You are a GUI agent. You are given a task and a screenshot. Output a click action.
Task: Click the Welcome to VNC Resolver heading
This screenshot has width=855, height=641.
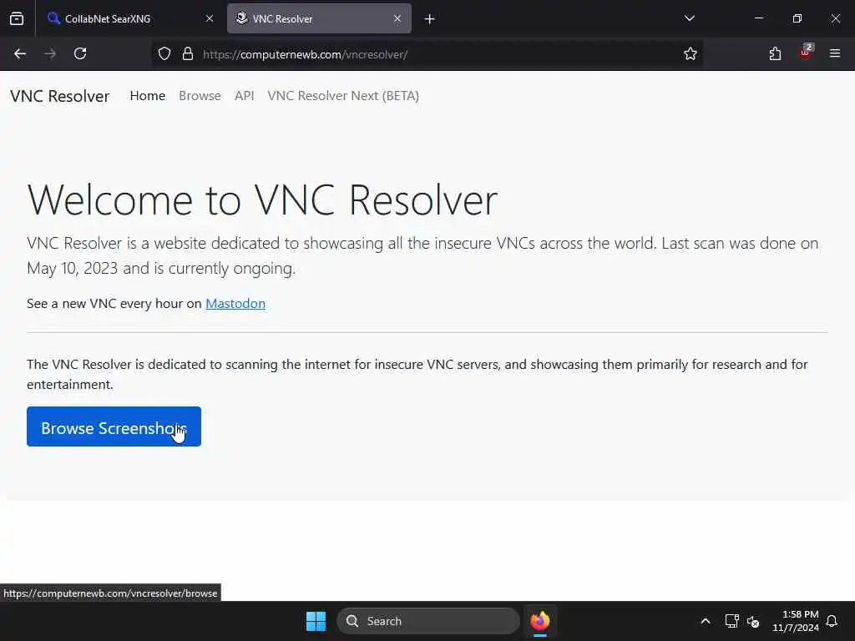pyautogui.click(x=262, y=200)
